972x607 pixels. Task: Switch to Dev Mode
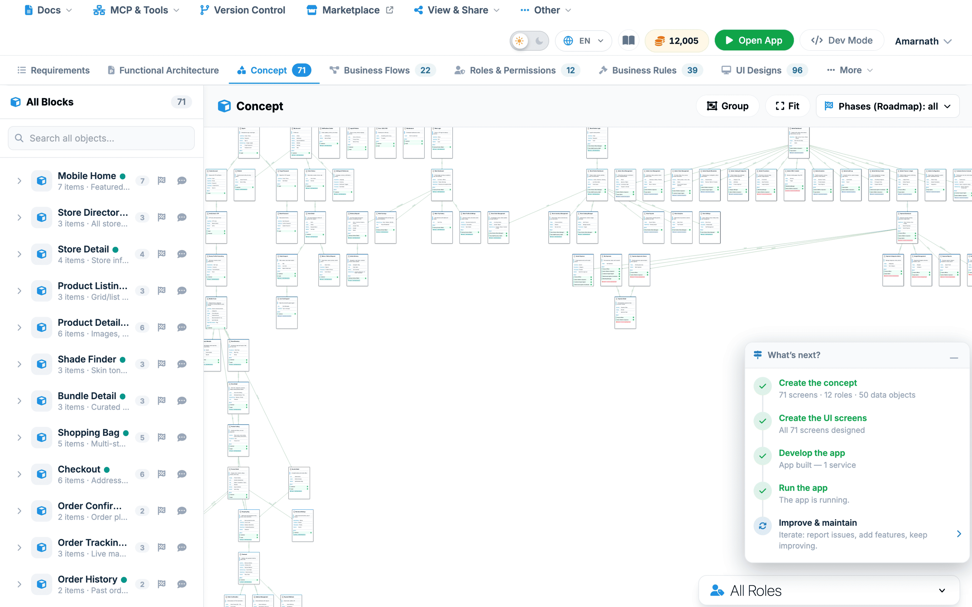pos(842,40)
